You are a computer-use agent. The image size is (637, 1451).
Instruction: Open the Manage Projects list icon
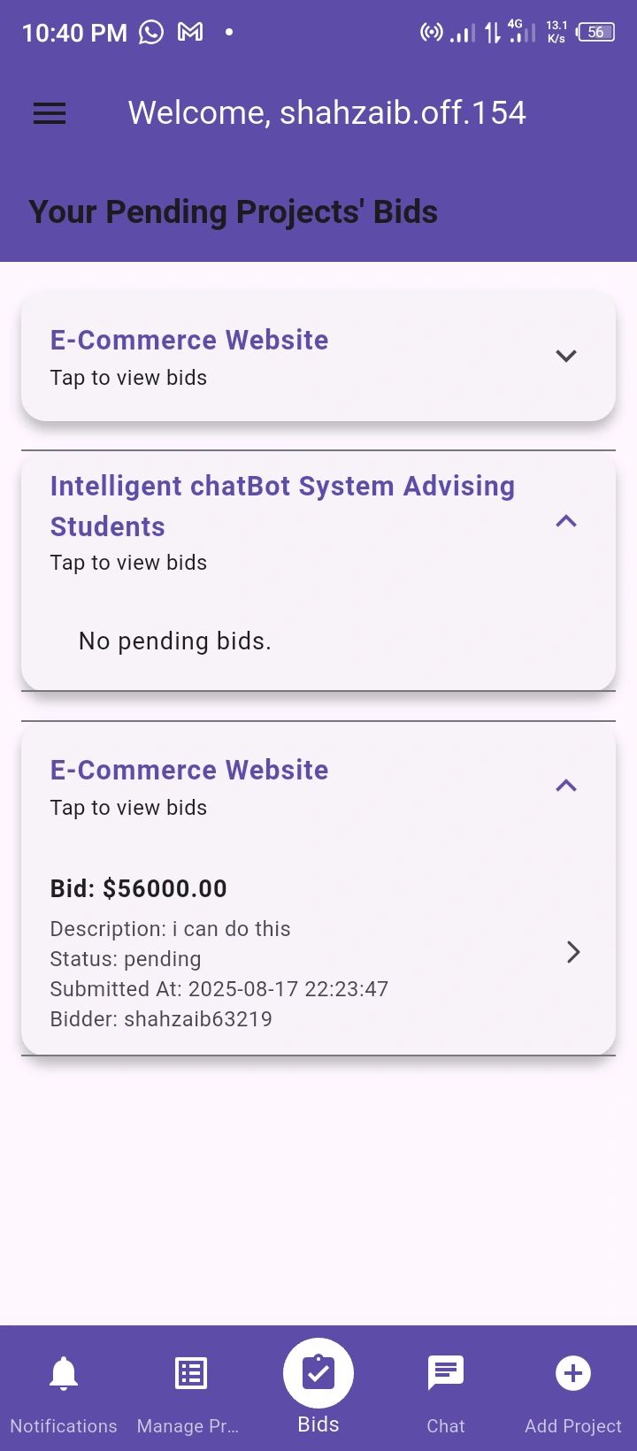click(191, 1373)
